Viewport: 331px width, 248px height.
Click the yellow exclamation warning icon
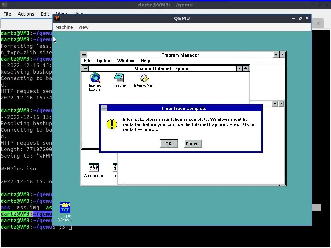[x=112, y=124]
